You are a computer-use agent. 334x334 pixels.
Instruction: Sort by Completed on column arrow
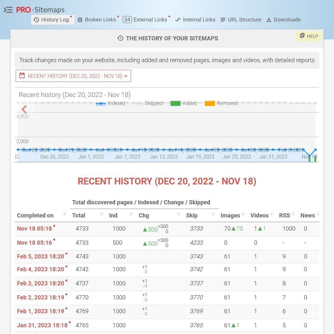point(65,215)
